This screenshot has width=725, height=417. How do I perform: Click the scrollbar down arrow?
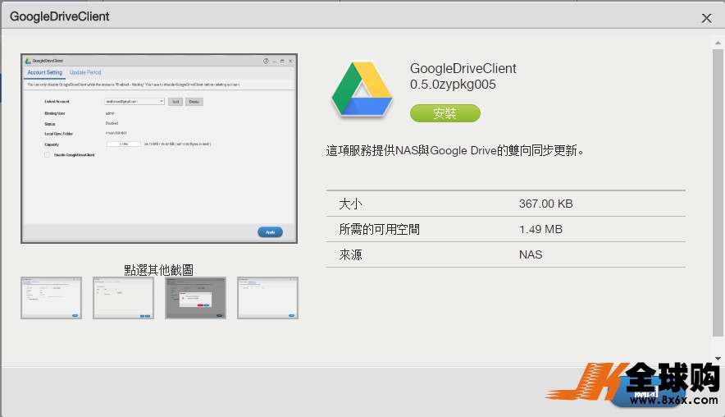click(x=718, y=359)
